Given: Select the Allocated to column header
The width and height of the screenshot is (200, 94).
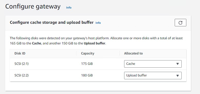Looking at the screenshot, I should pos(133,53).
